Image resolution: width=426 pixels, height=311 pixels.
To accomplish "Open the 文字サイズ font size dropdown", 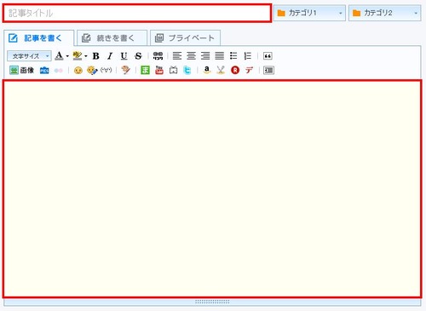I will click(29, 56).
